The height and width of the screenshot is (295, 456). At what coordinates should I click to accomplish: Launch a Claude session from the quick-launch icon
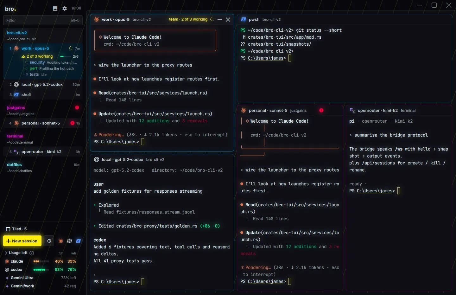pyautogui.click(x=61, y=241)
